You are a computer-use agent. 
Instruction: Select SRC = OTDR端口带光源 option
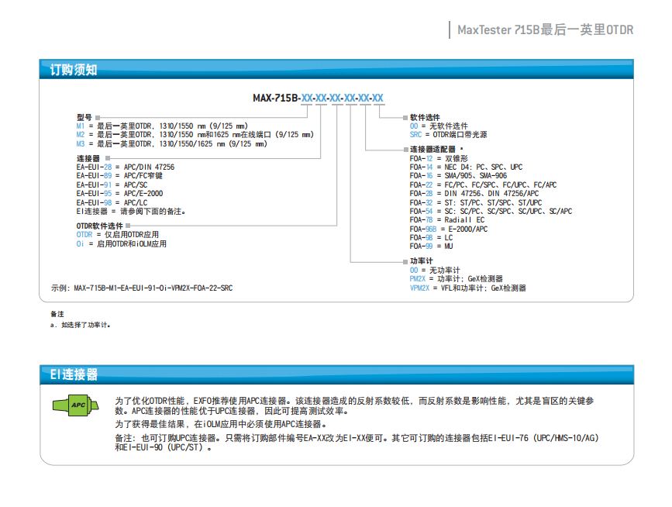(448, 135)
